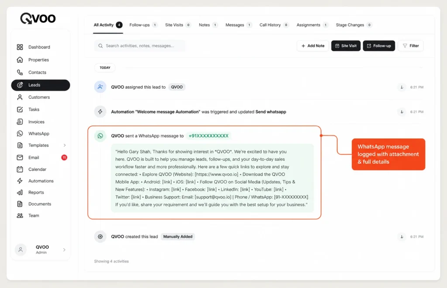Click the Manually Added tag
The image size is (447, 288).
(x=178, y=236)
